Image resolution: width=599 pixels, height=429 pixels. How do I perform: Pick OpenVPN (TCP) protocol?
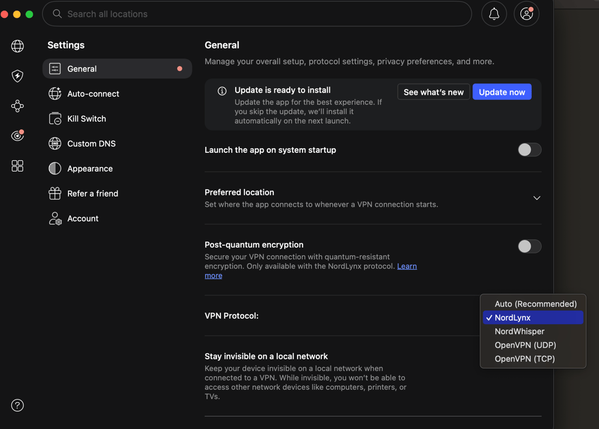[533, 359]
